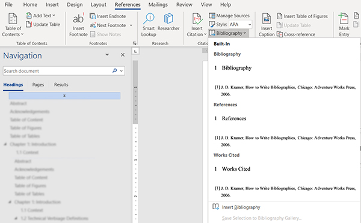This screenshot has width=361, height=223.
Task: Expand the Next Footnote dropdown arrow
Action: 131,25
